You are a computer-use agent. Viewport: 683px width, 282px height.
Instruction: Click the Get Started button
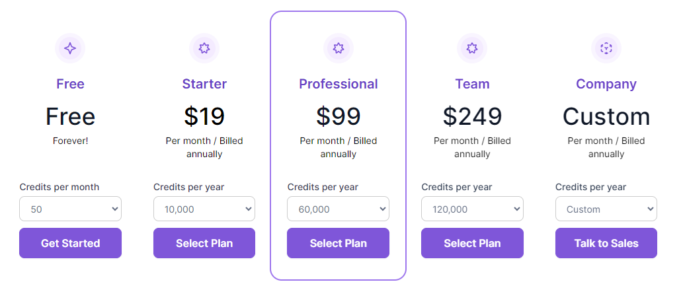(x=70, y=243)
